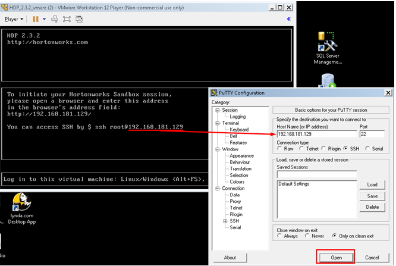This screenshot has width=396, height=266.
Task: Select the SSH category in tree
Action: click(x=234, y=221)
